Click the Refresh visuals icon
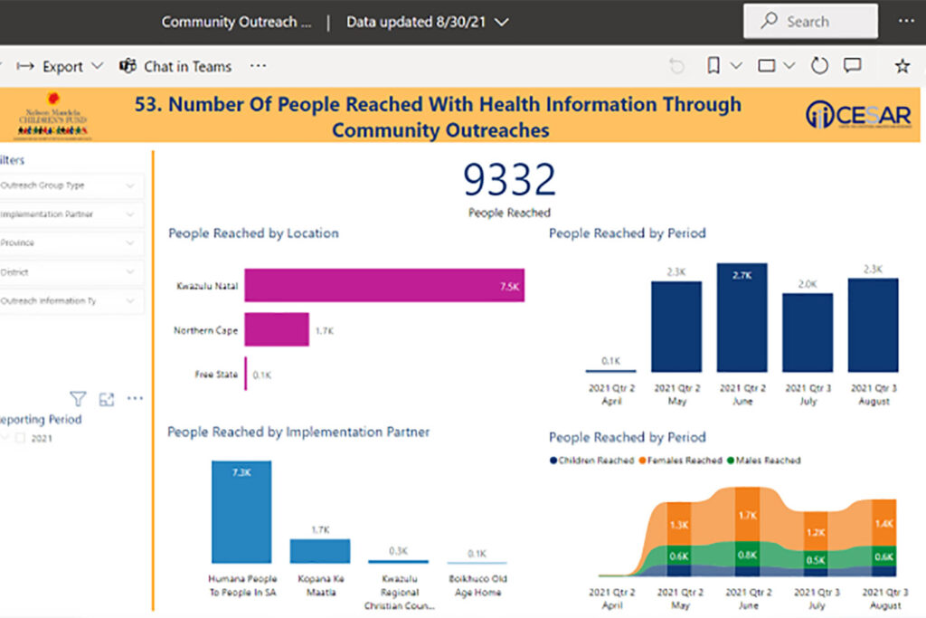This screenshot has height=618, width=926. pyautogui.click(x=819, y=66)
